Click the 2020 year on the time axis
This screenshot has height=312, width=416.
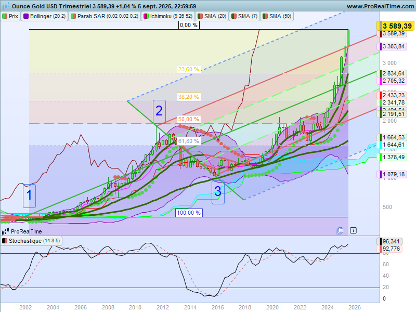coord(272,307)
